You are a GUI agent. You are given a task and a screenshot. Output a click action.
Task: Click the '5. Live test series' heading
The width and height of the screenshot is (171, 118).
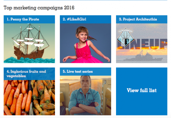click(x=78, y=71)
